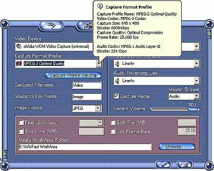Click the Captured Filename input field
This screenshot has height=171, width=214.
click(87, 85)
